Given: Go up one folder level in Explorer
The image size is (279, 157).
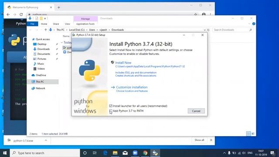Looking at the screenshot, I should pyautogui.click(x=45, y=30).
